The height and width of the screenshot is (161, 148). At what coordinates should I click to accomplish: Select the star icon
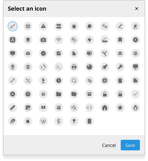[120, 108]
